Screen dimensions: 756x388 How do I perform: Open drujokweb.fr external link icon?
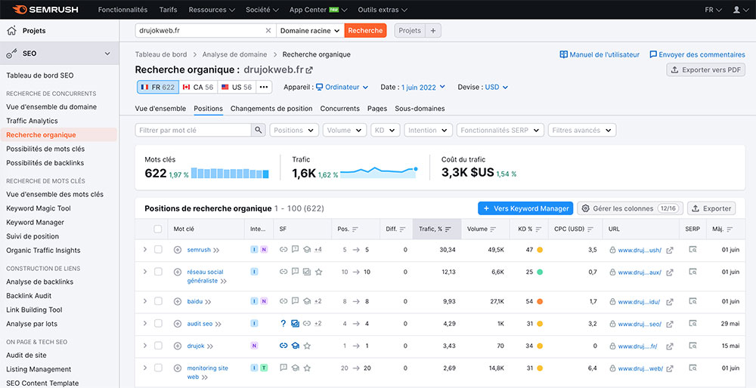309,69
